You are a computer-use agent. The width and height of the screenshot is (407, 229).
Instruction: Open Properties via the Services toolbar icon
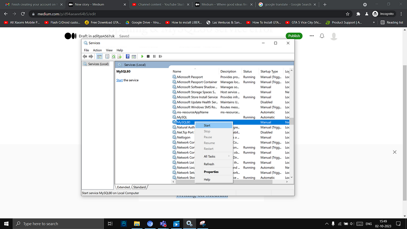(107, 56)
